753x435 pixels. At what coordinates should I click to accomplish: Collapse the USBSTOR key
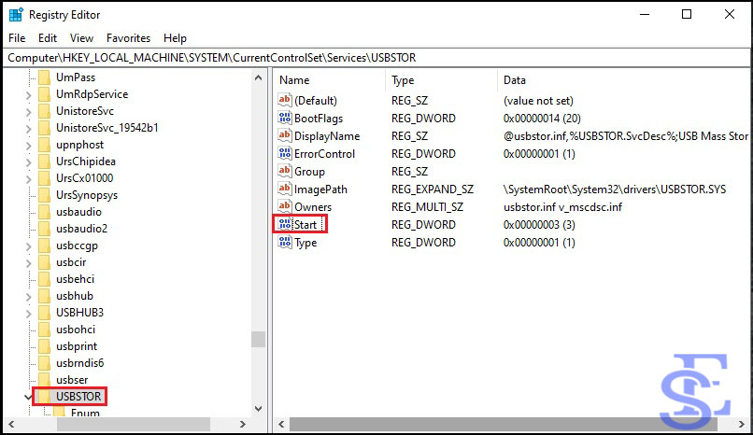(28, 397)
